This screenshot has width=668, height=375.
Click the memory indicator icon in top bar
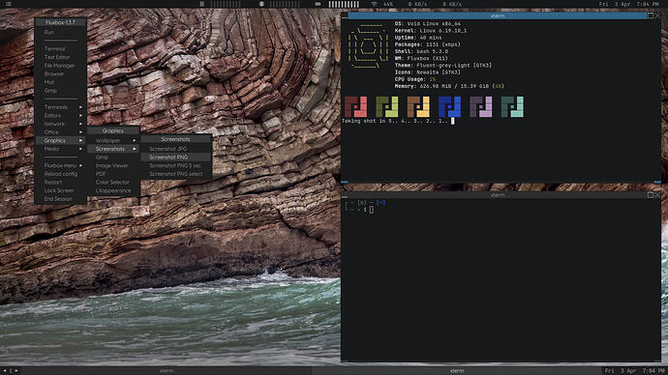pyautogui.click(x=261, y=4)
